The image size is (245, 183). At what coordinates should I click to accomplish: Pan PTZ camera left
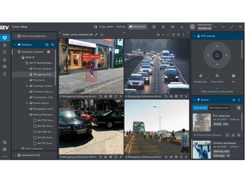[208, 55]
